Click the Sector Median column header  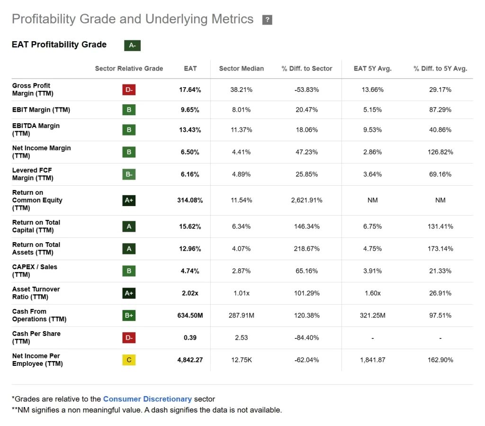(x=242, y=69)
